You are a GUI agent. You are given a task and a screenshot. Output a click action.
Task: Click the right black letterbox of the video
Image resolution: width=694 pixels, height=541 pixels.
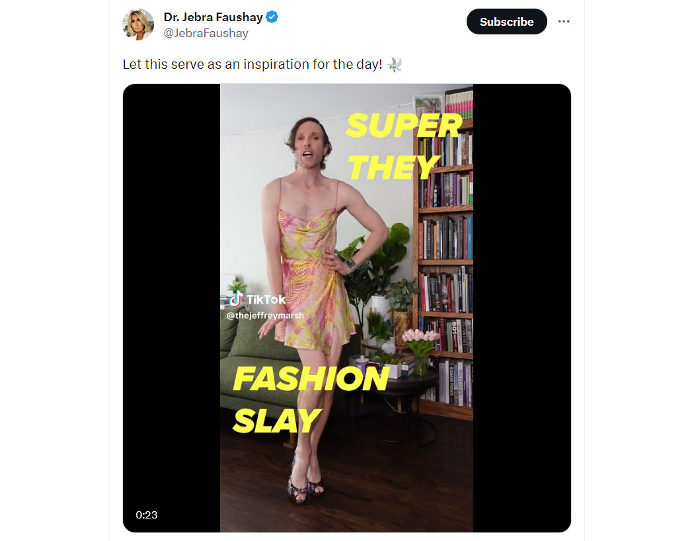[x=522, y=308]
